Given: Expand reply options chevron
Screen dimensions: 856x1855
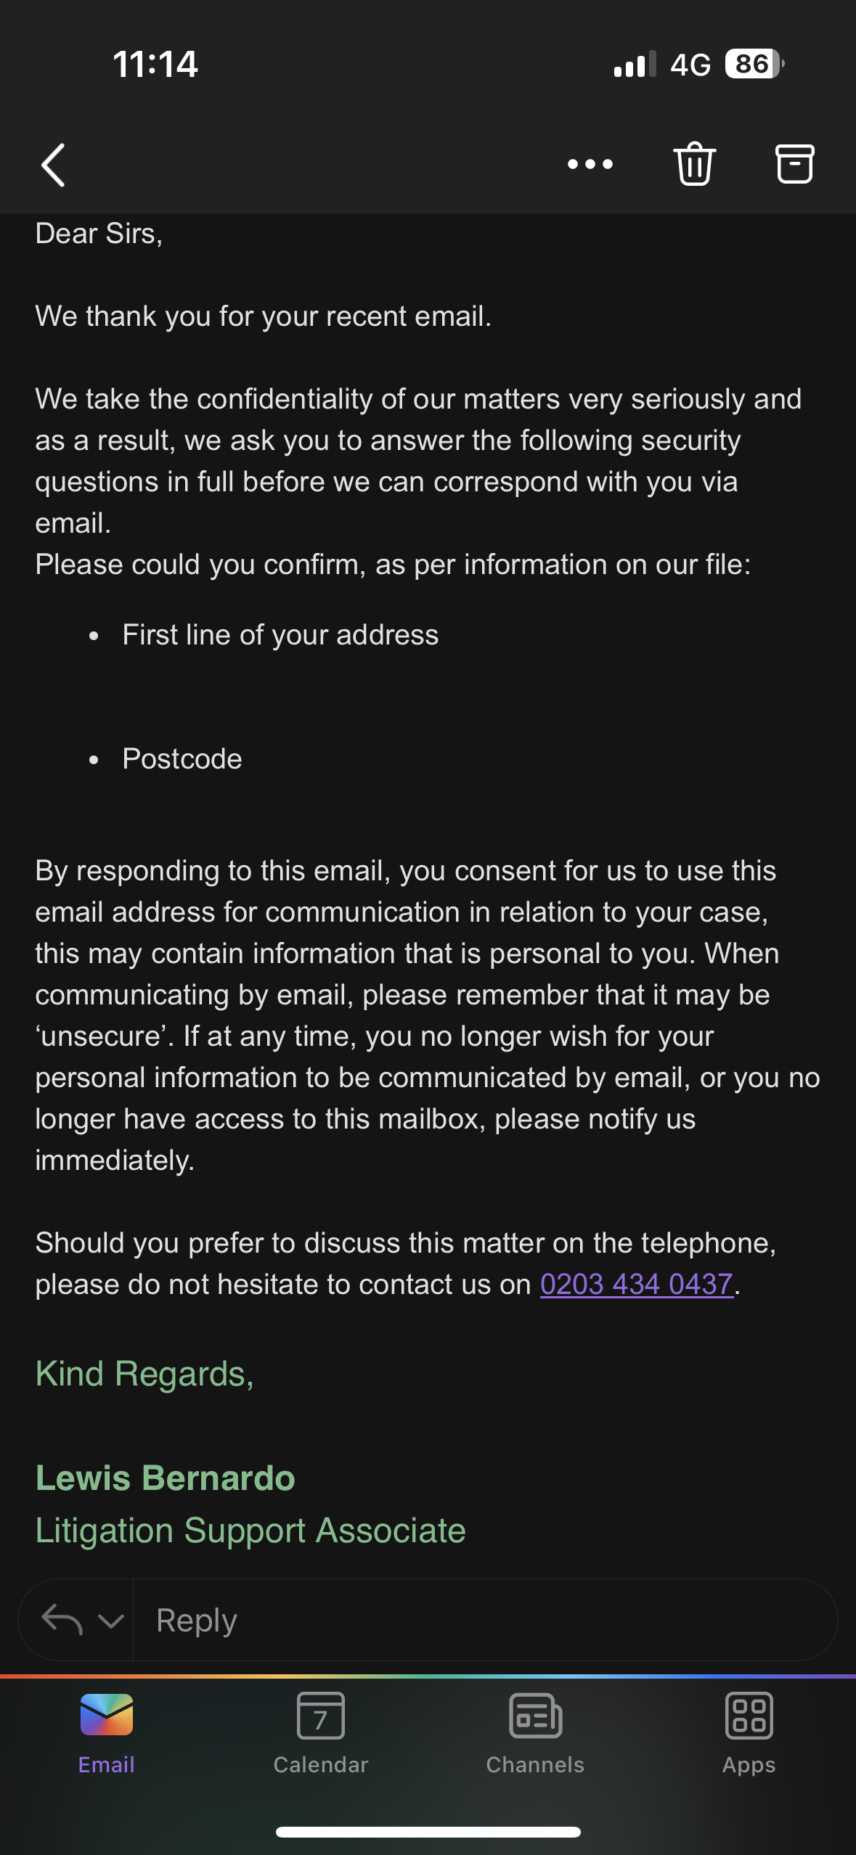Looking at the screenshot, I should click(x=110, y=1621).
